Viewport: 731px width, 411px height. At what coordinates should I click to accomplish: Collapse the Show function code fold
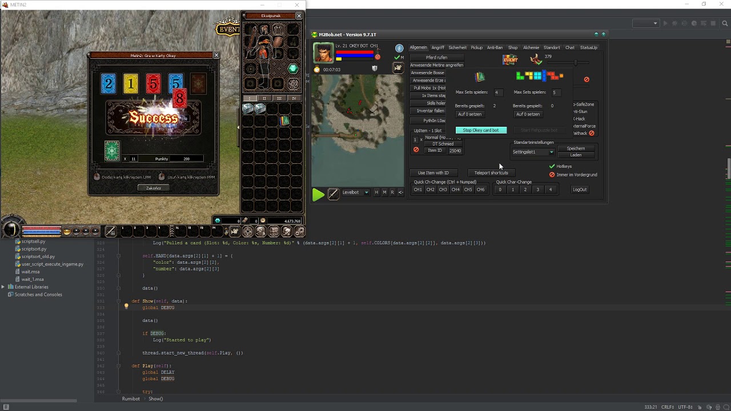click(118, 301)
